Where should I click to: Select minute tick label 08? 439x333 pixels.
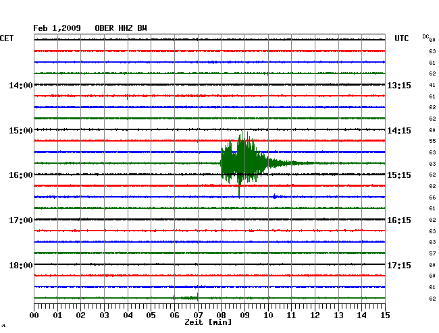[221, 315]
